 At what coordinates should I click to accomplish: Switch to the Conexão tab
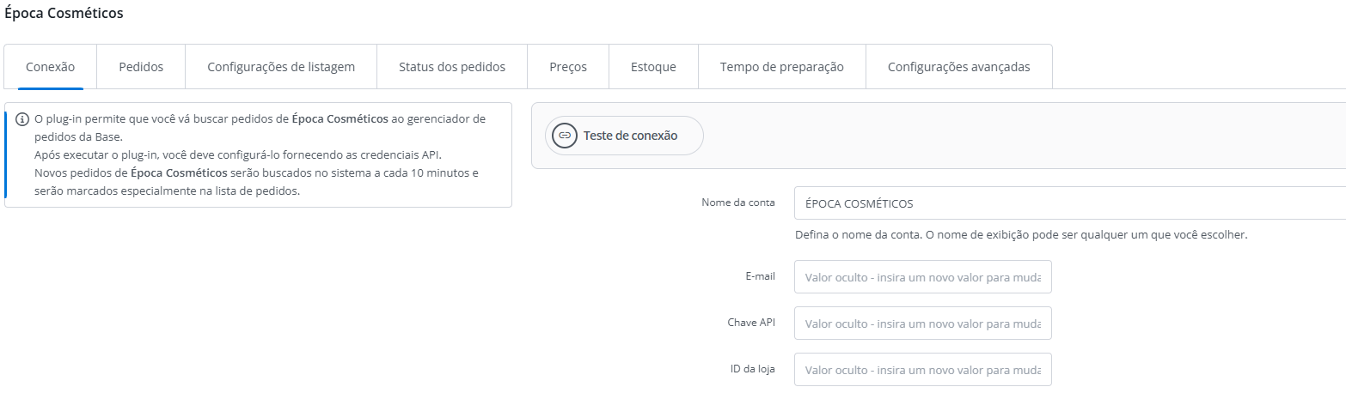point(51,67)
